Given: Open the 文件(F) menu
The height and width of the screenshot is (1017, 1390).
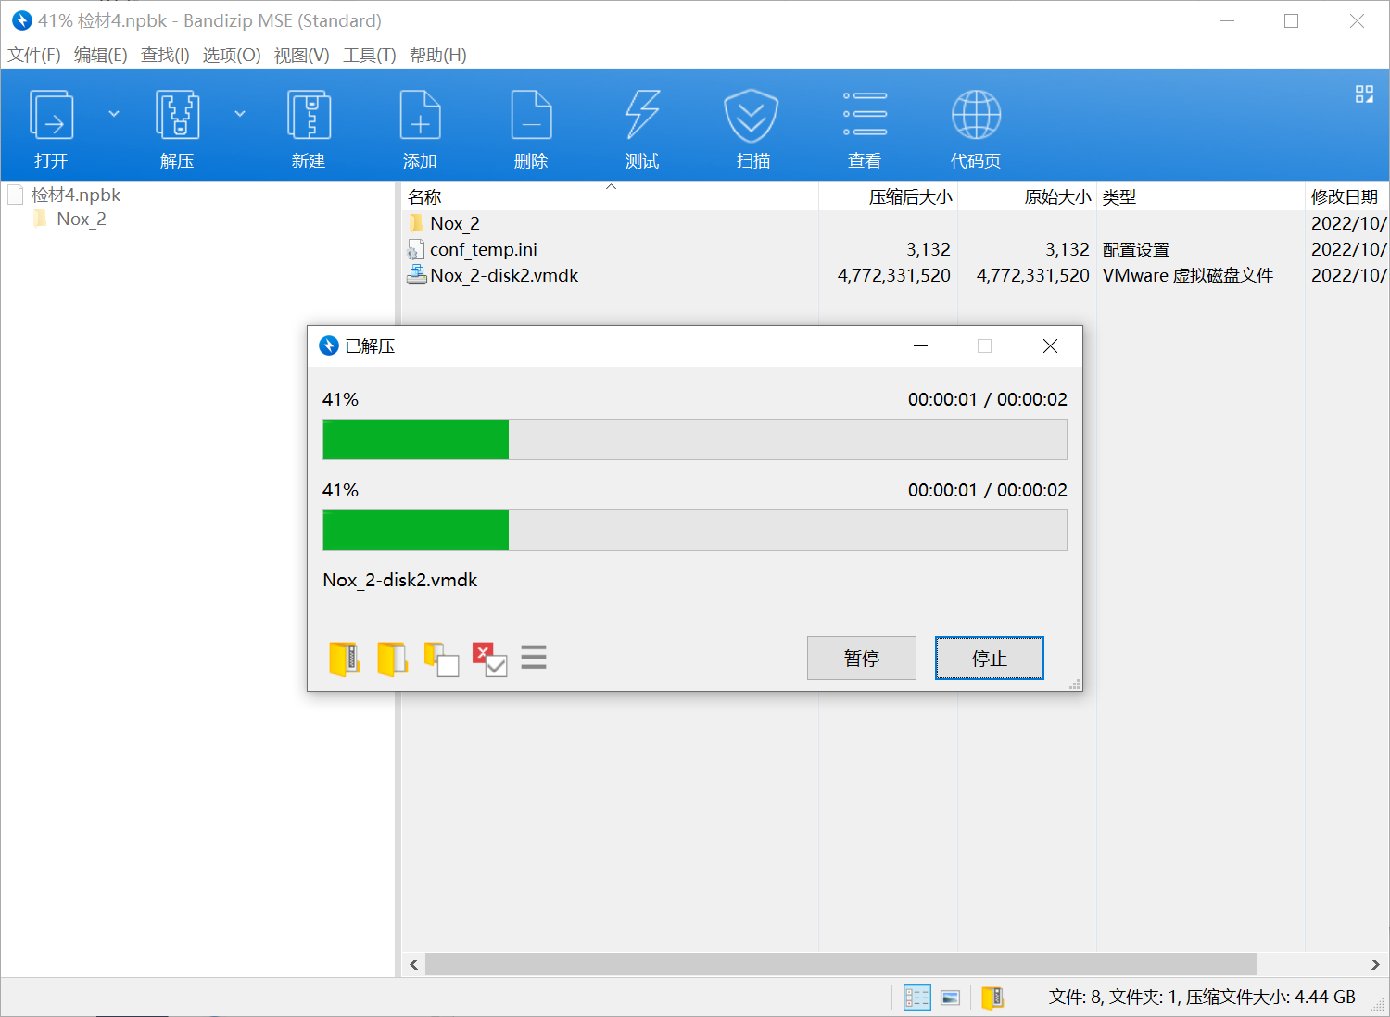Looking at the screenshot, I should (x=34, y=55).
